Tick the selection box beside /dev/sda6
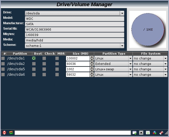This screenshot has height=137, width=169. click(x=3, y=75)
